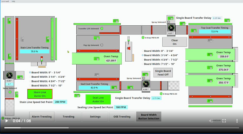243x134 pixels.
Task: Click the Pop Up Solenoid indicator
Action: pos(102,45)
